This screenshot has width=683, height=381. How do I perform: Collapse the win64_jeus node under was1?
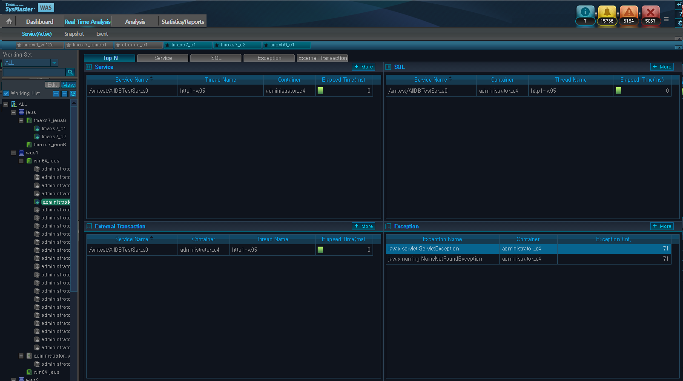[x=21, y=161]
